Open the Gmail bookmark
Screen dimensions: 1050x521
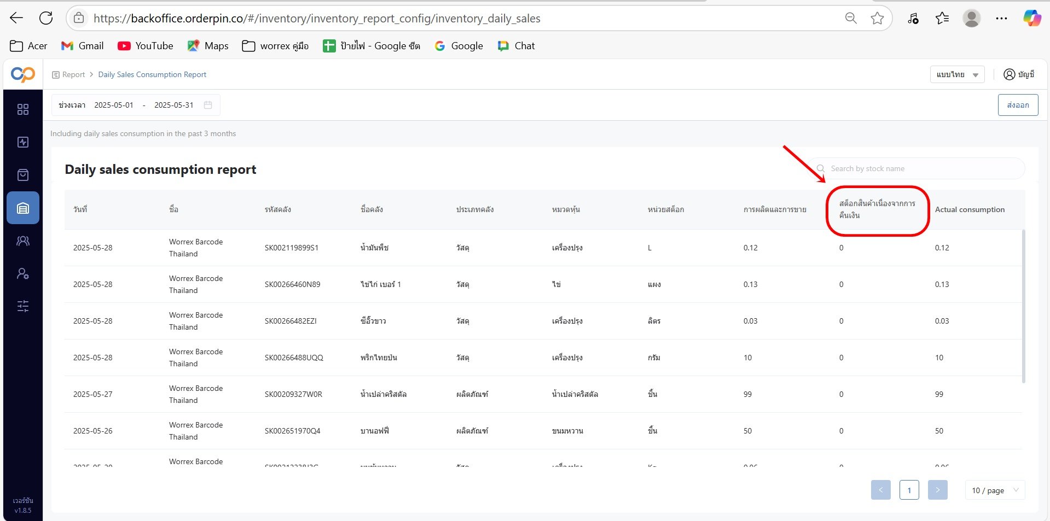click(82, 46)
